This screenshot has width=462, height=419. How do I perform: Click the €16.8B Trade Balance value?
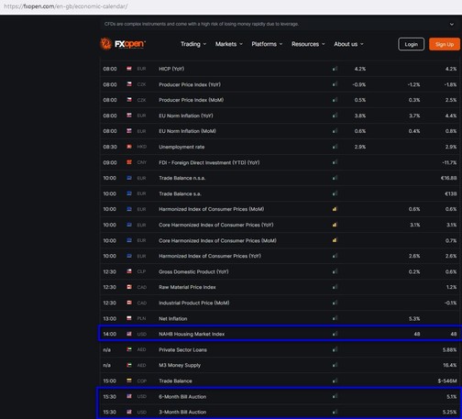click(448, 178)
